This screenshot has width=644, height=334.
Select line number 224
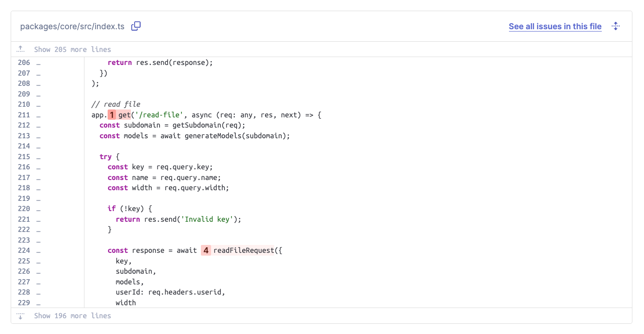click(24, 250)
